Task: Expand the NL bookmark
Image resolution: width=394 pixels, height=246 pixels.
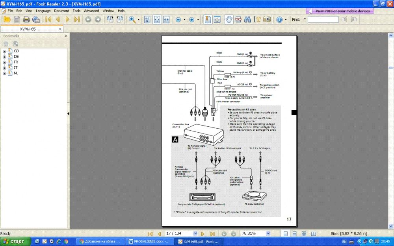Action: tap(4, 73)
